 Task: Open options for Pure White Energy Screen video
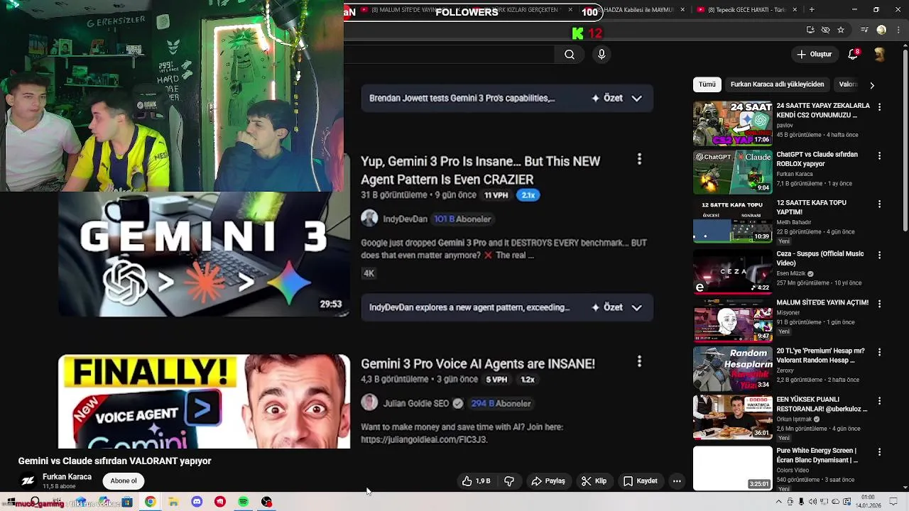tap(879, 451)
